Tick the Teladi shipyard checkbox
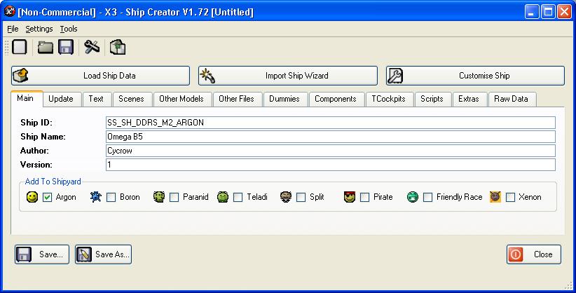 coord(238,198)
